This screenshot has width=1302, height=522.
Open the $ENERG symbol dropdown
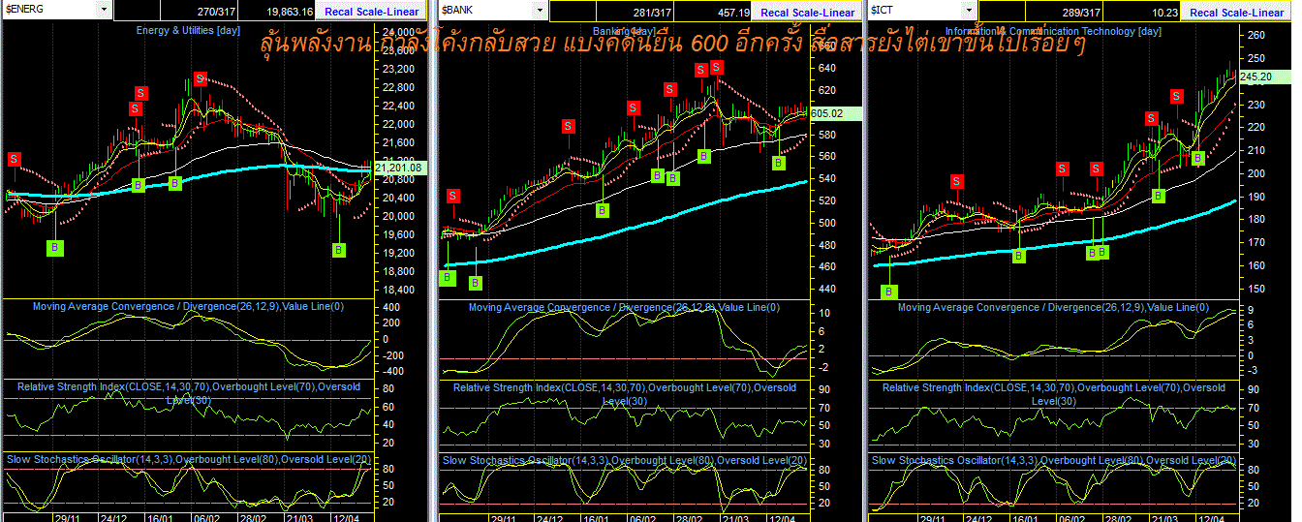tap(104, 10)
